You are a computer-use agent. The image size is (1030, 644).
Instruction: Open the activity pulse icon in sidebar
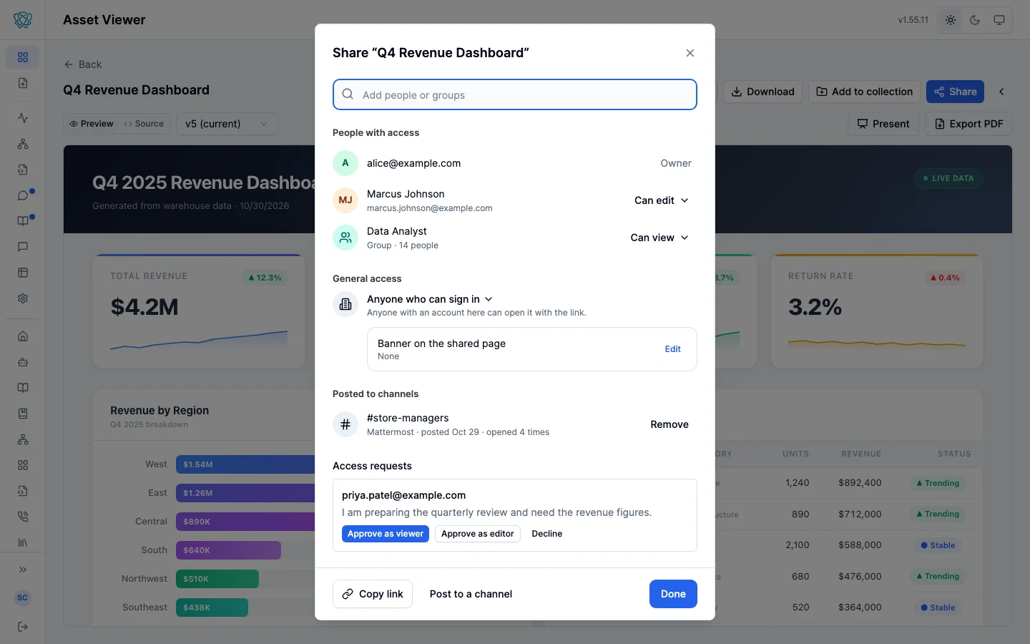[23, 118]
